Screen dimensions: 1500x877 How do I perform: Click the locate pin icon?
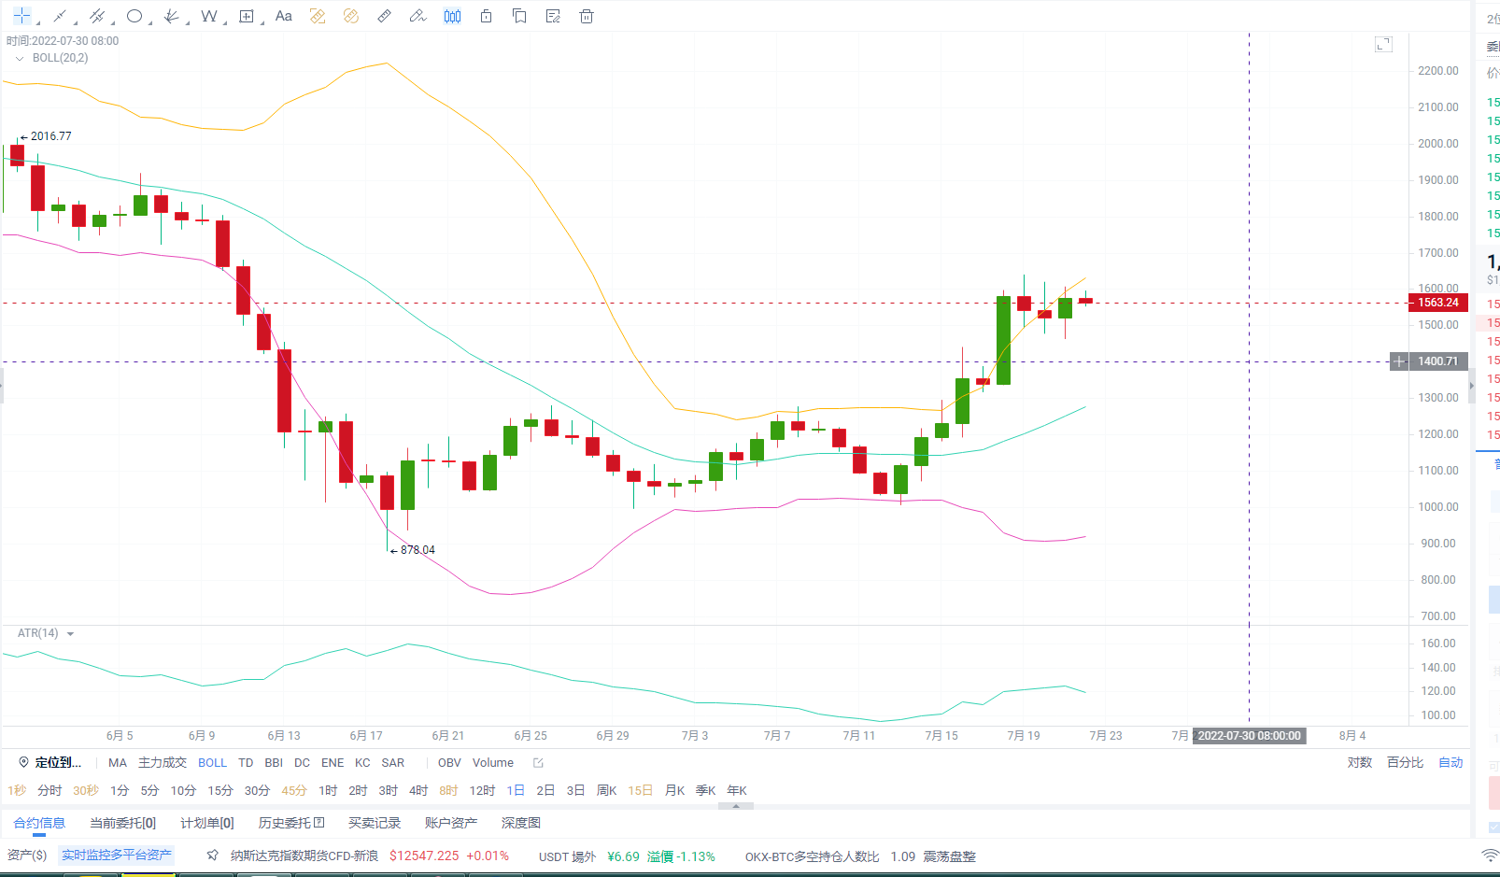tap(23, 762)
